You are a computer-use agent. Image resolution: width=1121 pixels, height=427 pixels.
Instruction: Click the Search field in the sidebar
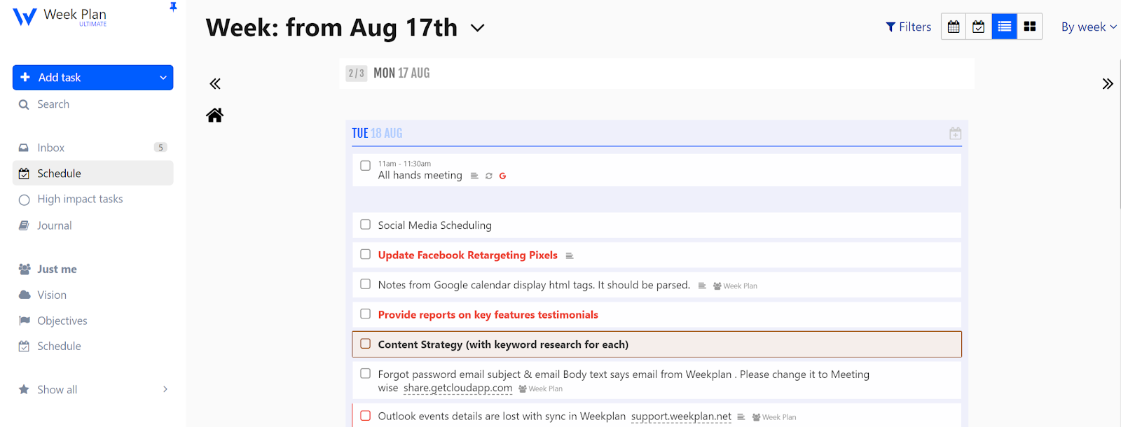53,104
